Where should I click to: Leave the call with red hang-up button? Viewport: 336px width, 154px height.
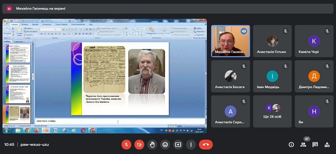tap(206, 145)
